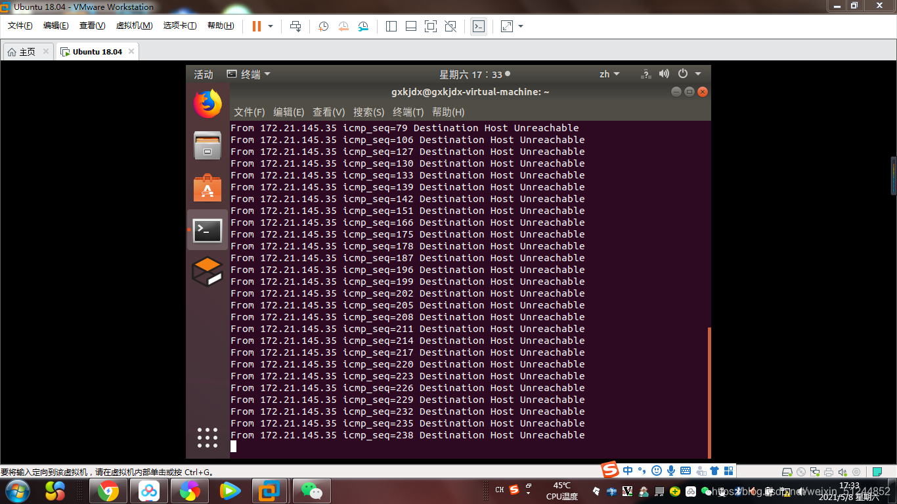Open the orange box app in dock
The height and width of the screenshot is (504, 897).
[208, 272]
